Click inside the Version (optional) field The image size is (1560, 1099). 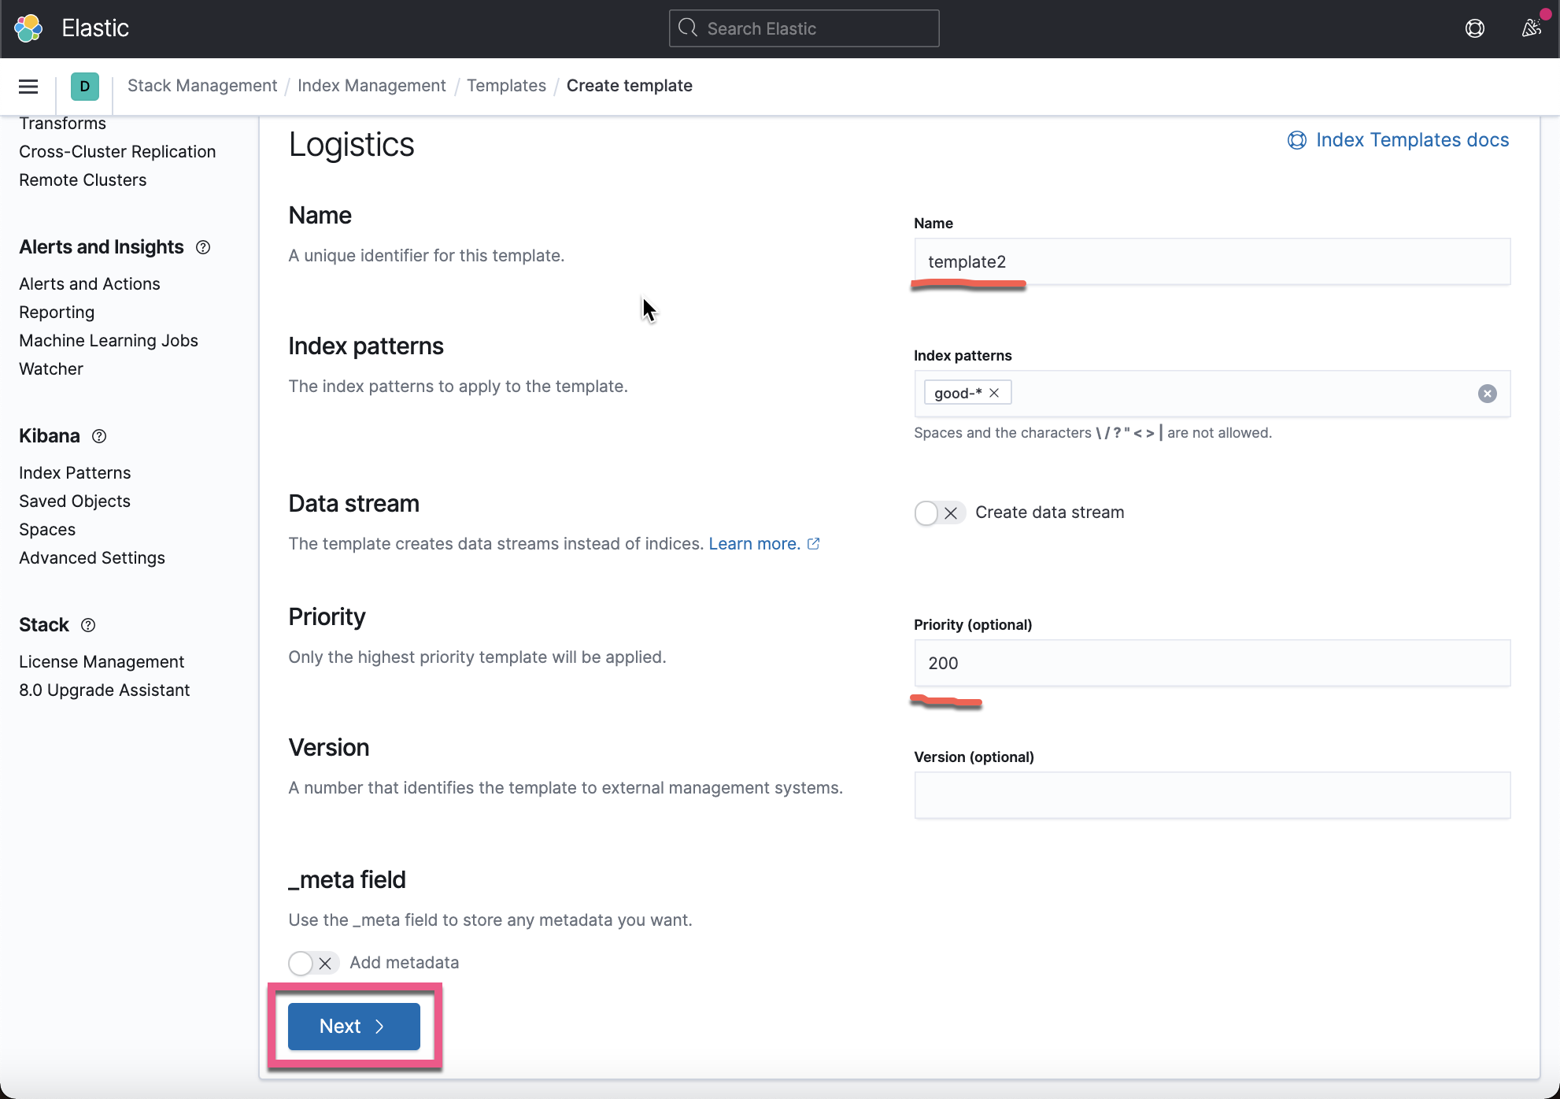[x=1211, y=795]
